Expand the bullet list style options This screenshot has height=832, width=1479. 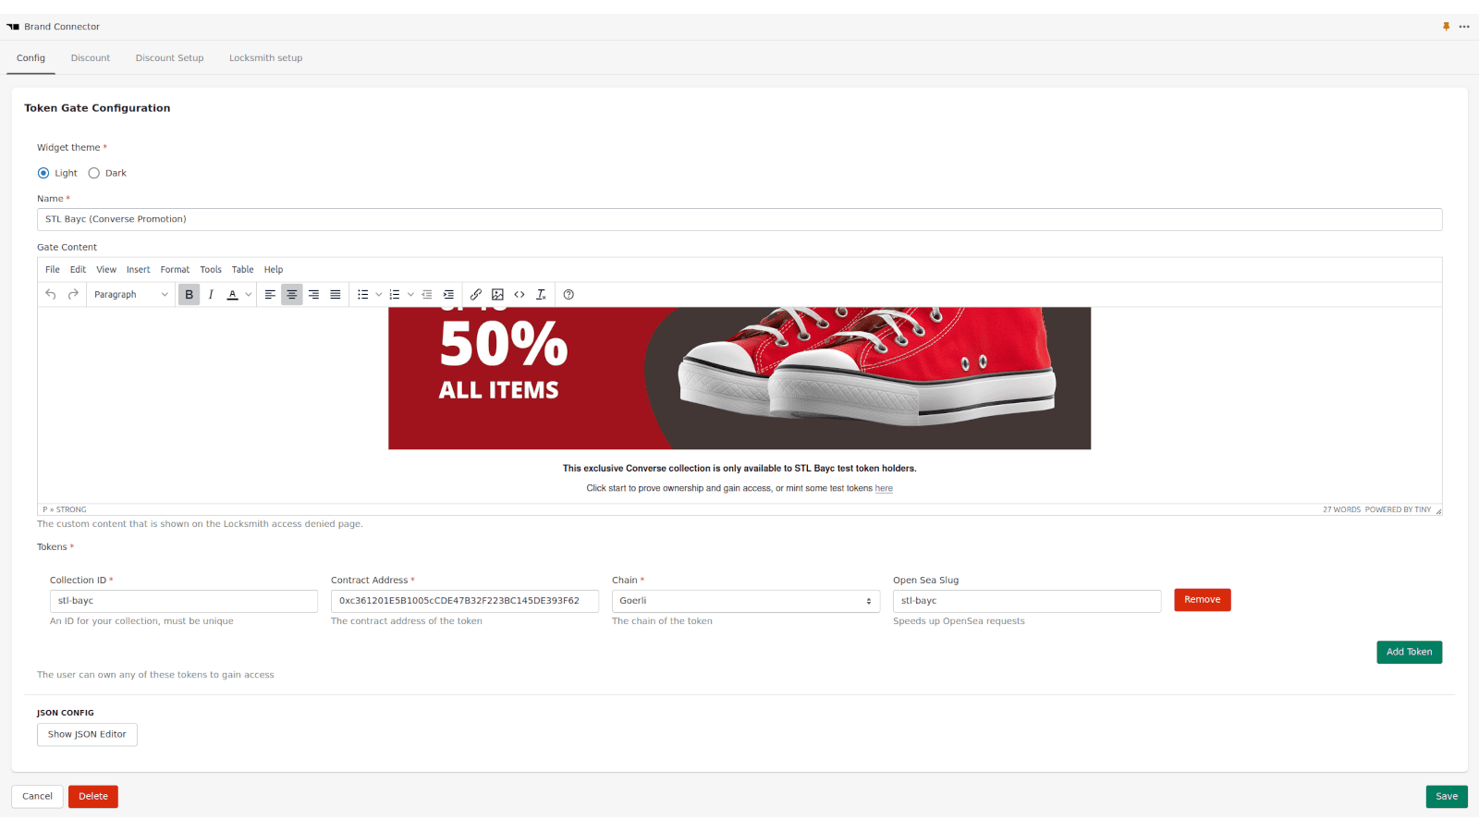coord(379,295)
